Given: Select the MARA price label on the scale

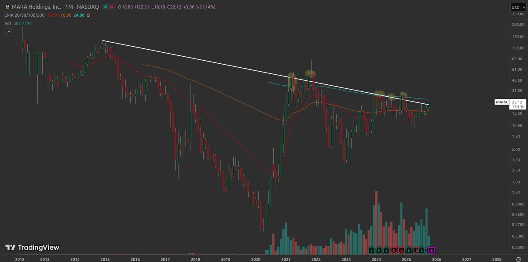Looking at the screenshot, I should 502,102.
